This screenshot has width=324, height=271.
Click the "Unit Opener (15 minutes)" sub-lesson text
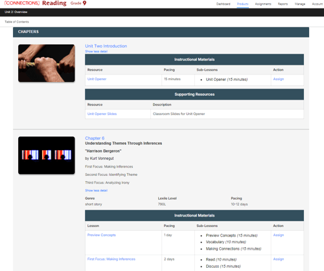[227, 80]
